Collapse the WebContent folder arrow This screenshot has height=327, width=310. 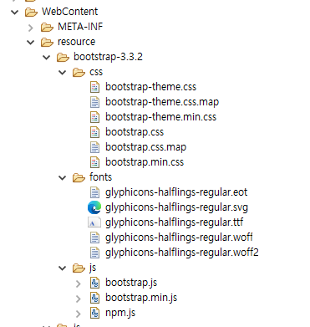14,12
